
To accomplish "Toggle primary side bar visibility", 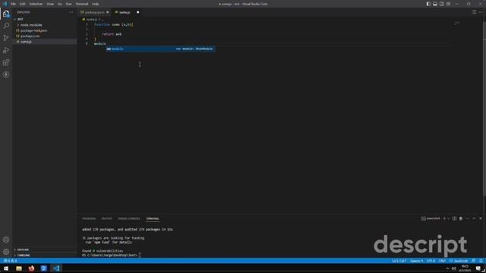I will (428, 4).
